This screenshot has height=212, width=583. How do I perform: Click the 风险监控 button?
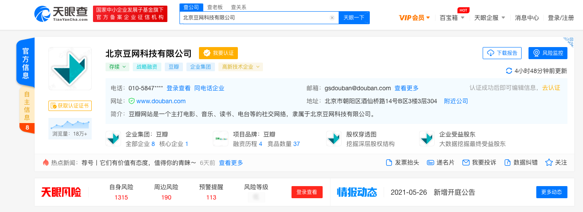pyautogui.click(x=548, y=53)
